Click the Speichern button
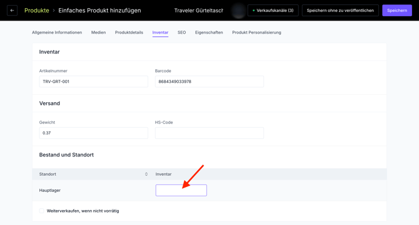419x225 pixels. [397, 11]
